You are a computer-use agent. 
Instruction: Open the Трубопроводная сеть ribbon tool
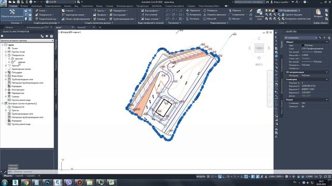tap(123, 19)
